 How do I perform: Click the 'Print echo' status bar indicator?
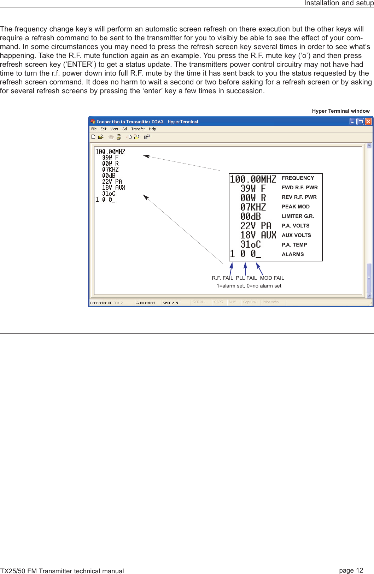[270, 302]
